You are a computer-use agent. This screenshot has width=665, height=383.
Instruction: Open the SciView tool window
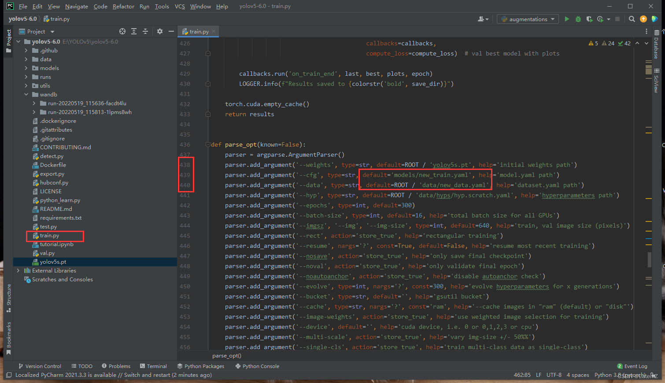(656, 80)
